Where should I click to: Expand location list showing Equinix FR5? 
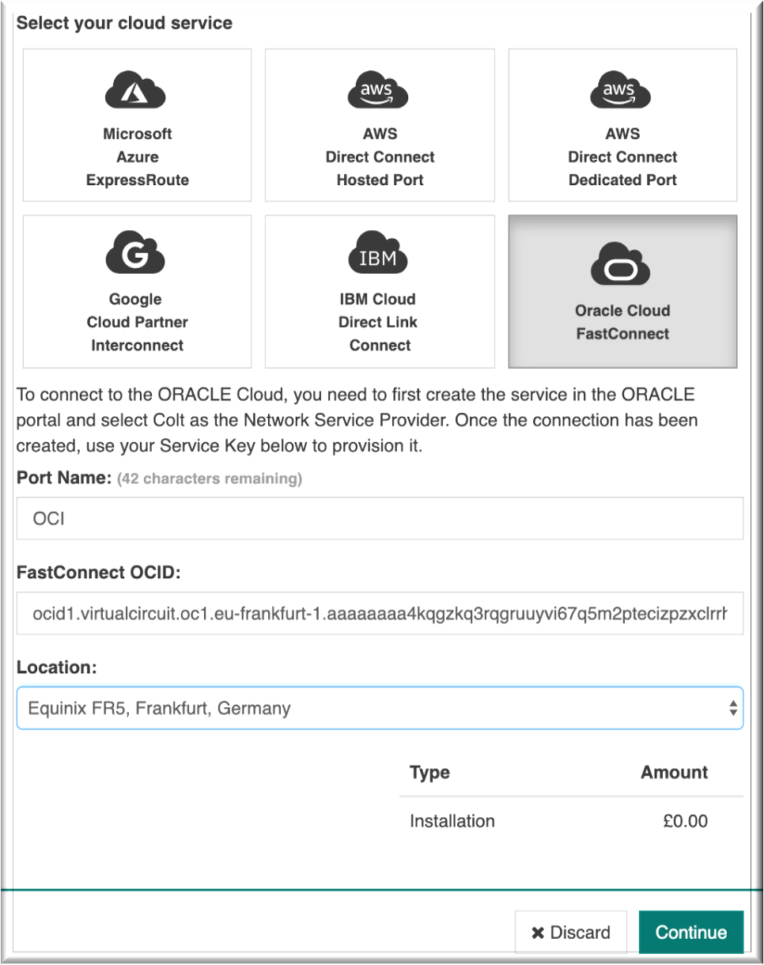click(x=380, y=707)
